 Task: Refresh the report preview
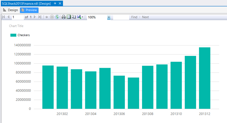[57, 17]
